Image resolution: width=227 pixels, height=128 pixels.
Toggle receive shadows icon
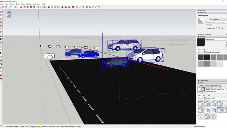220,28
